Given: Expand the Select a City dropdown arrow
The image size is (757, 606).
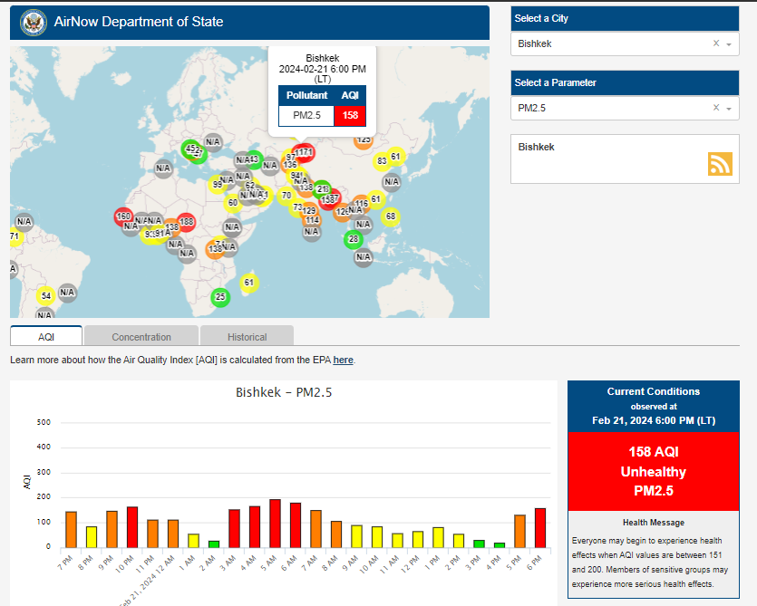Looking at the screenshot, I should tap(729, 44).
